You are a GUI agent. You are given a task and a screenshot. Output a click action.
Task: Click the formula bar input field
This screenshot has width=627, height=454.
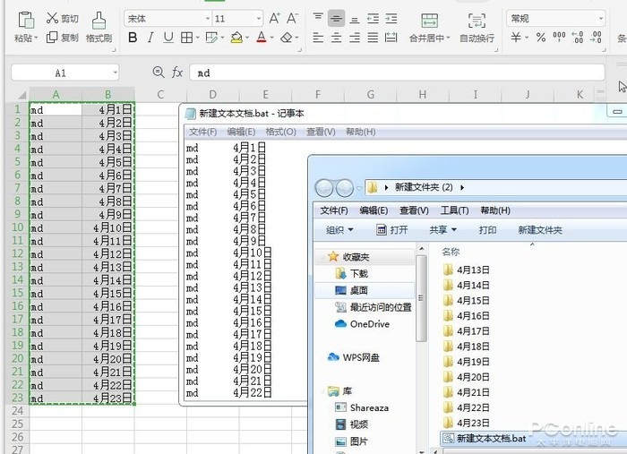pyautogui.click(x=397, y=73)
